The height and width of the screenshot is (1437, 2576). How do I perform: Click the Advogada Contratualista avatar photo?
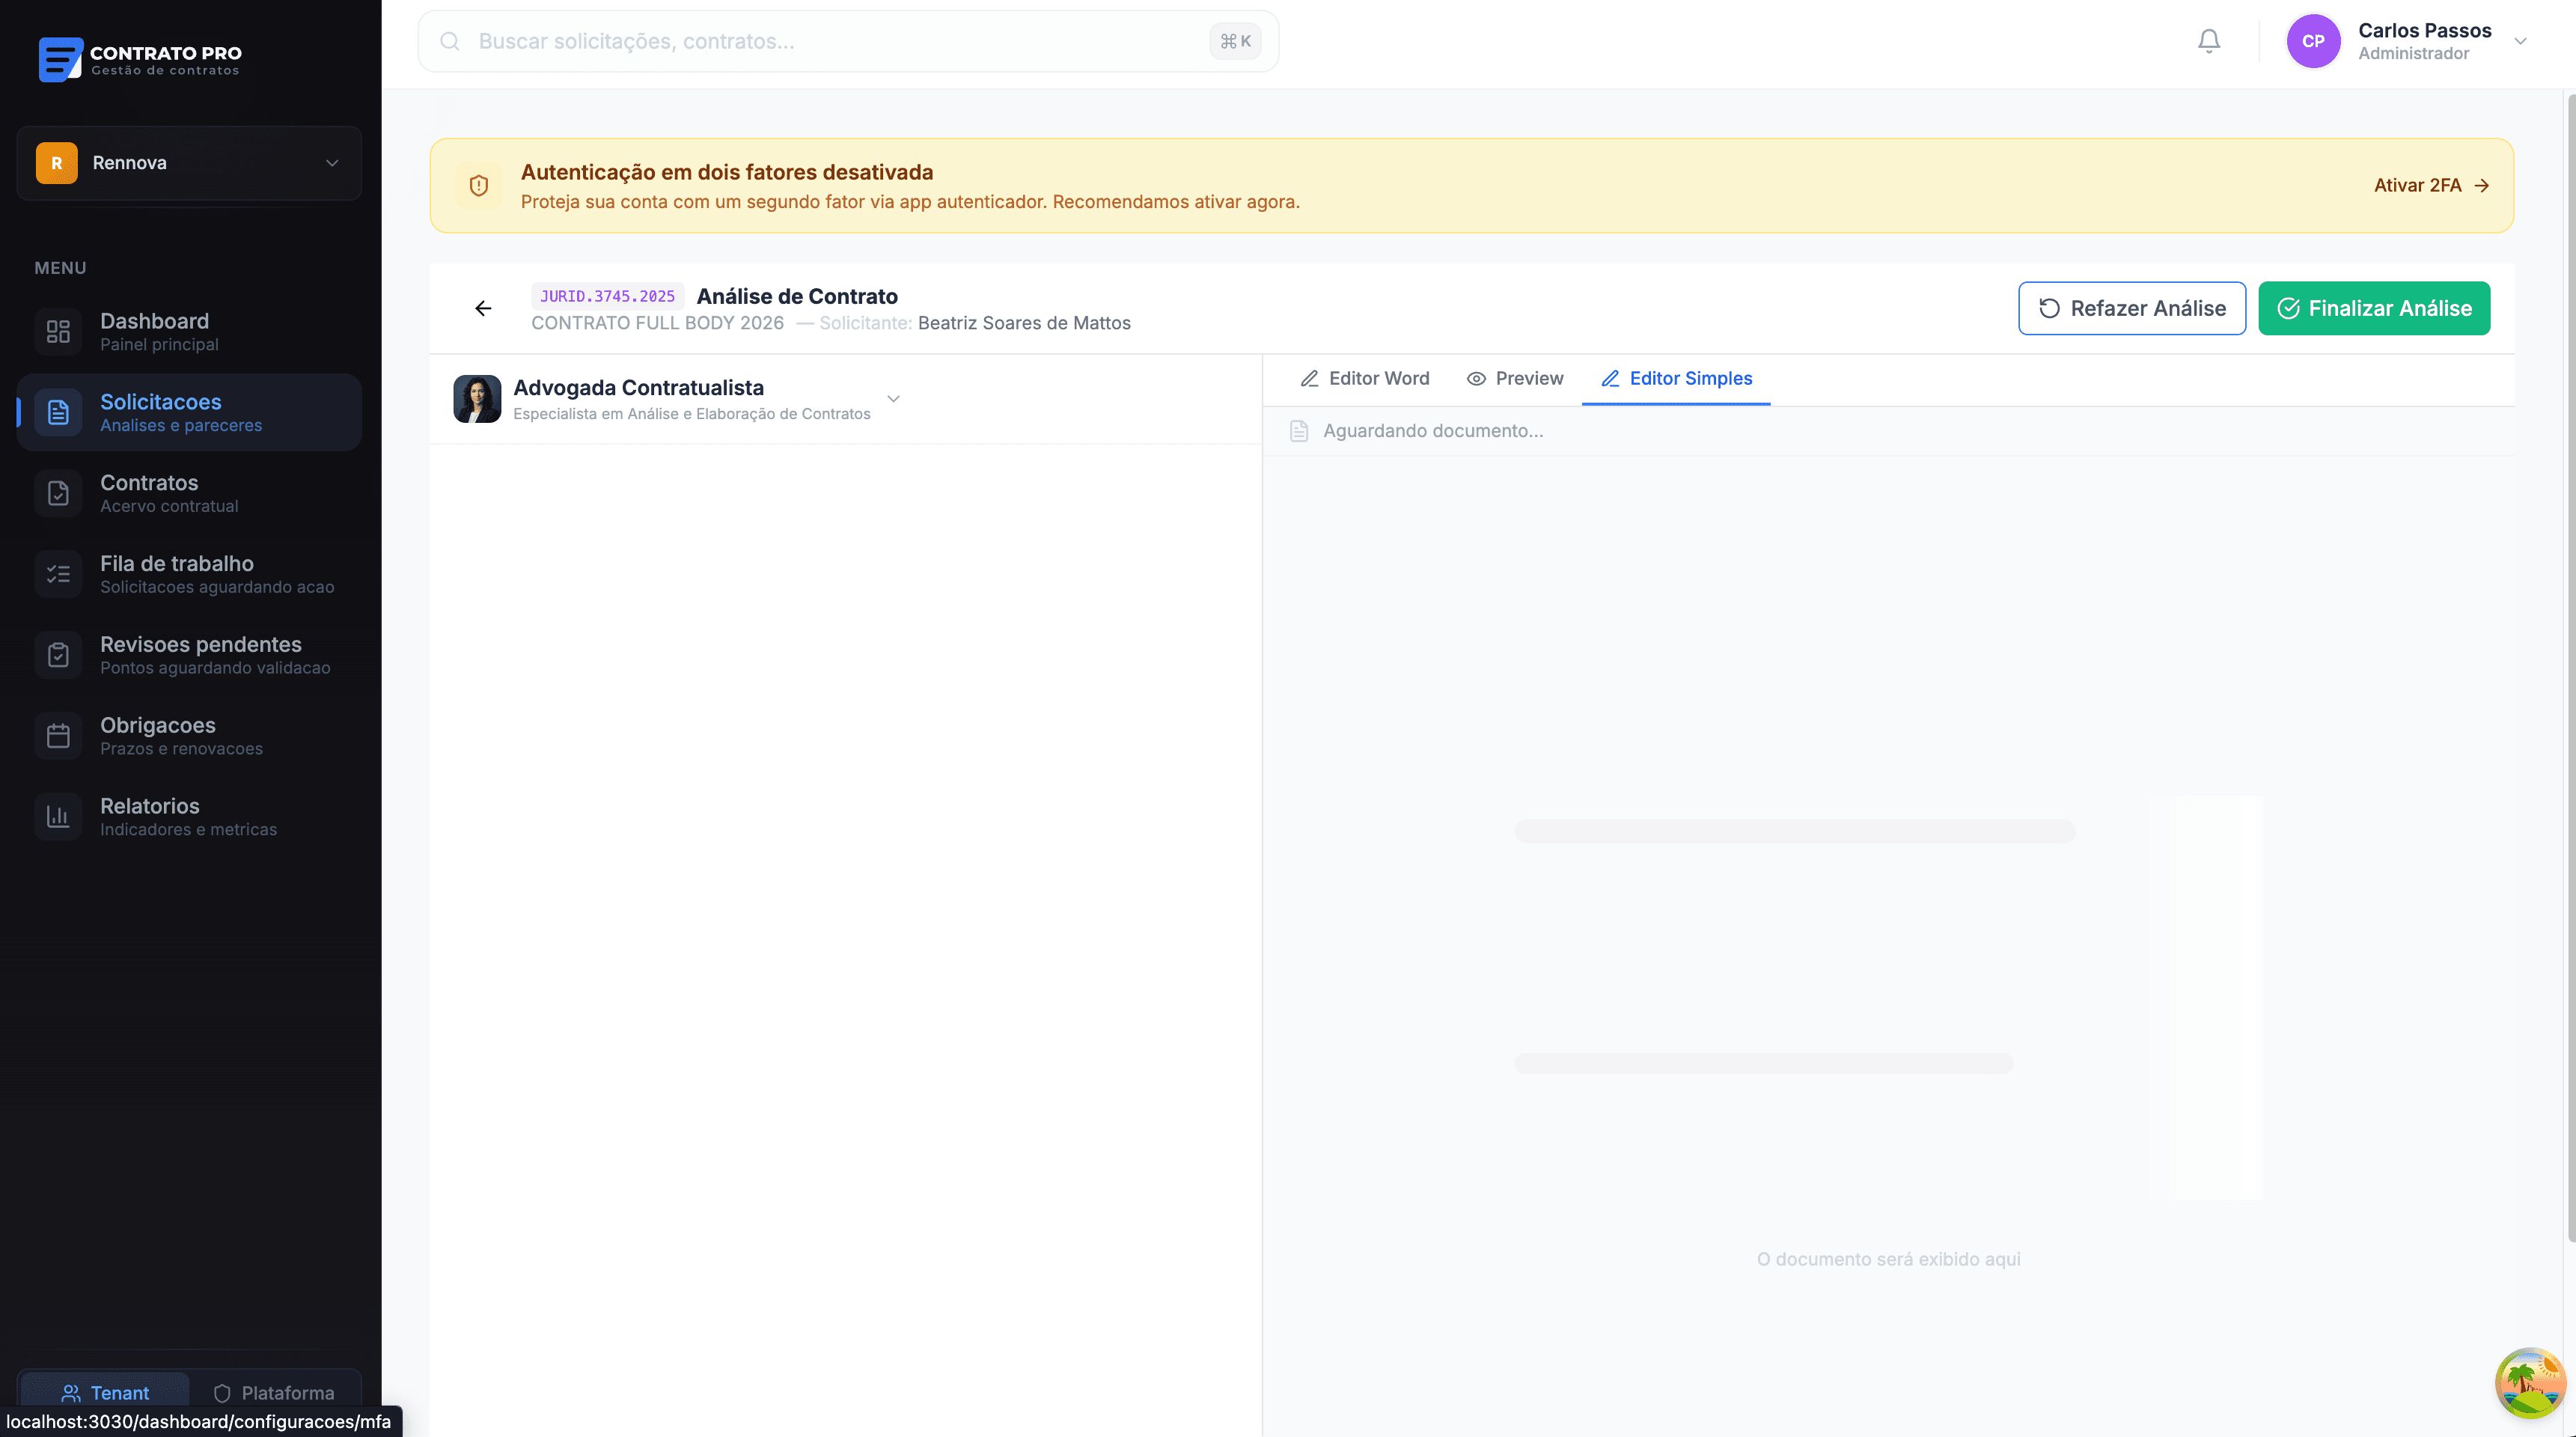(477, 399)
